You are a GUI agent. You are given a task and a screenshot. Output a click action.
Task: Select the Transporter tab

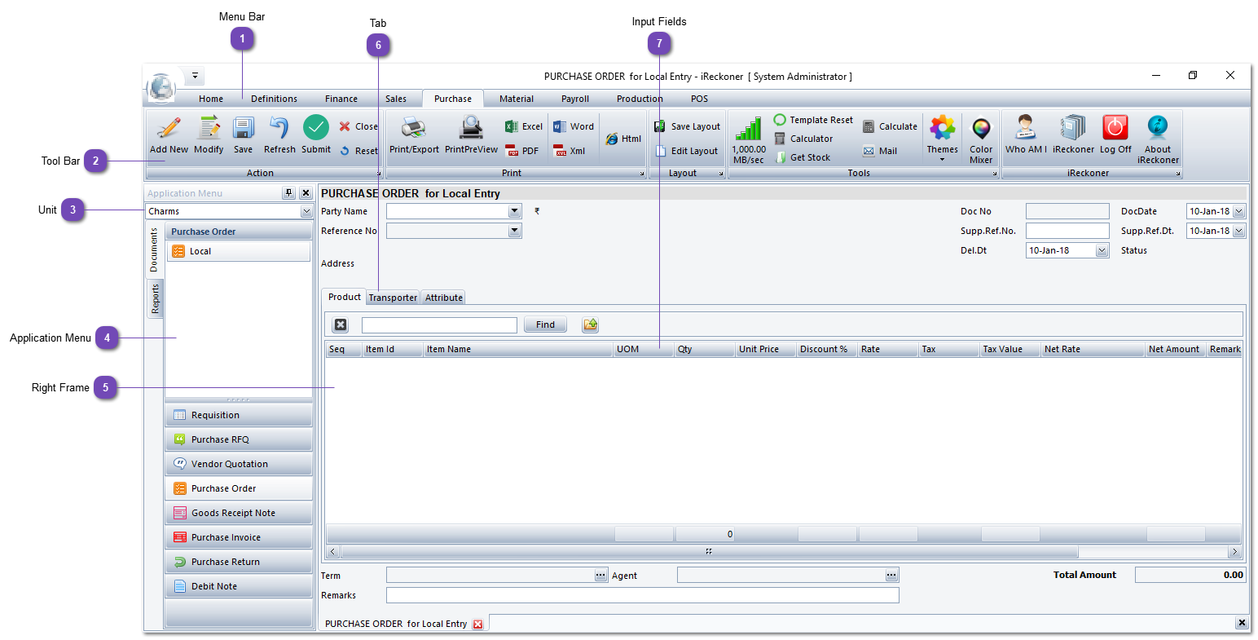click(393, 298)
